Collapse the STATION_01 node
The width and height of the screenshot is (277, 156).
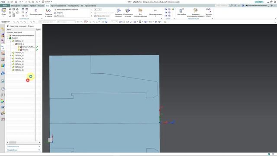tap(10, 41)
